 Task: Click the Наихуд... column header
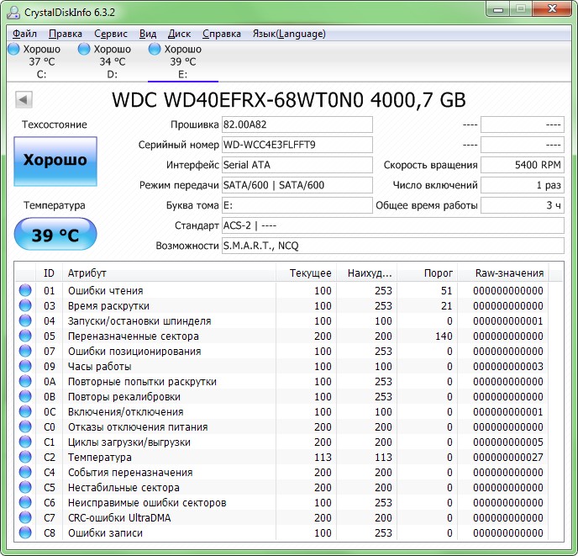tap(367, 273)
